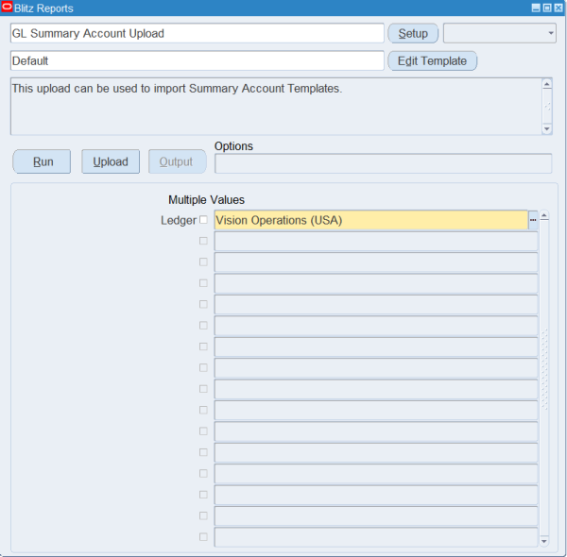Click the Run button

[42, 161]
